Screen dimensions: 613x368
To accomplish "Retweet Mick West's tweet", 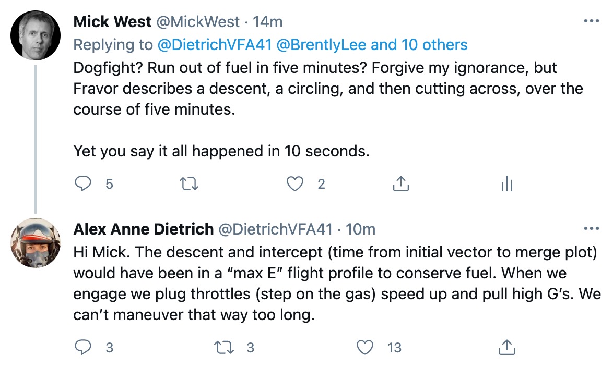I will point(188,184).
